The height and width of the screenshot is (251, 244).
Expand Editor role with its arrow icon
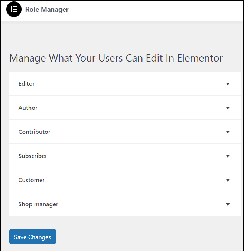click(228, 84)
